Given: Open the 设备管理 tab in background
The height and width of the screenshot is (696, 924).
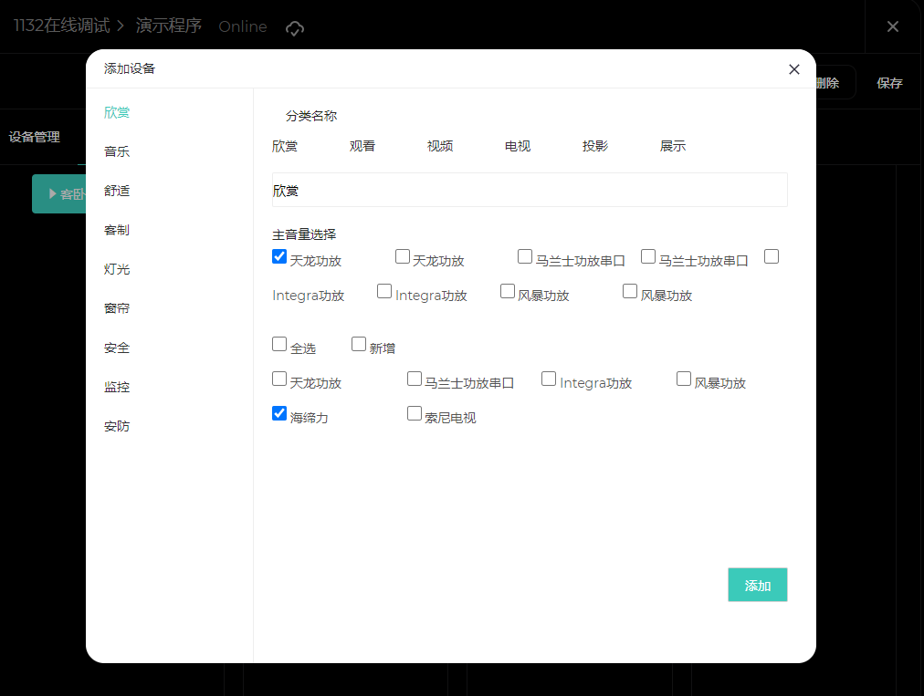Looking at the screenshot, I should point(34,137).
